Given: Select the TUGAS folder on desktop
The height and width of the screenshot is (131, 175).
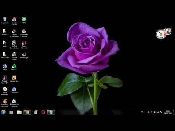Looking at the screenshot, I should pyautogui.click(x=5, y=55).
